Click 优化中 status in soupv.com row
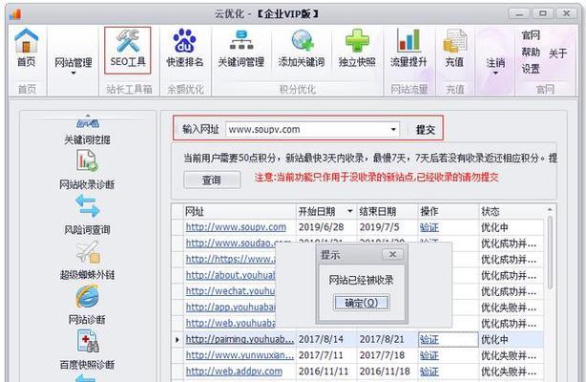 494,227
